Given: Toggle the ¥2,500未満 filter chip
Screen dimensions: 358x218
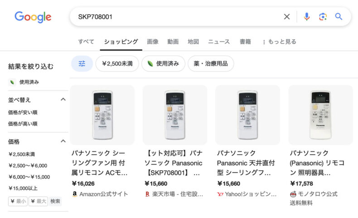Looking at the screenshot, I should (x=117, y=64).
